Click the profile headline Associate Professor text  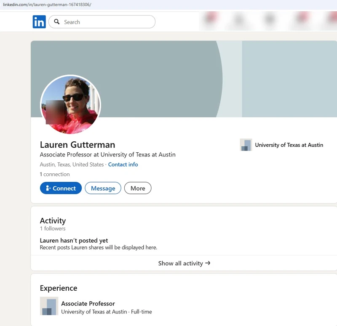tap(108, 154)
